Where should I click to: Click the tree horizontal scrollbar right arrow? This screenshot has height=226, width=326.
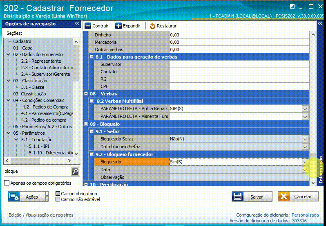[69, 160]
